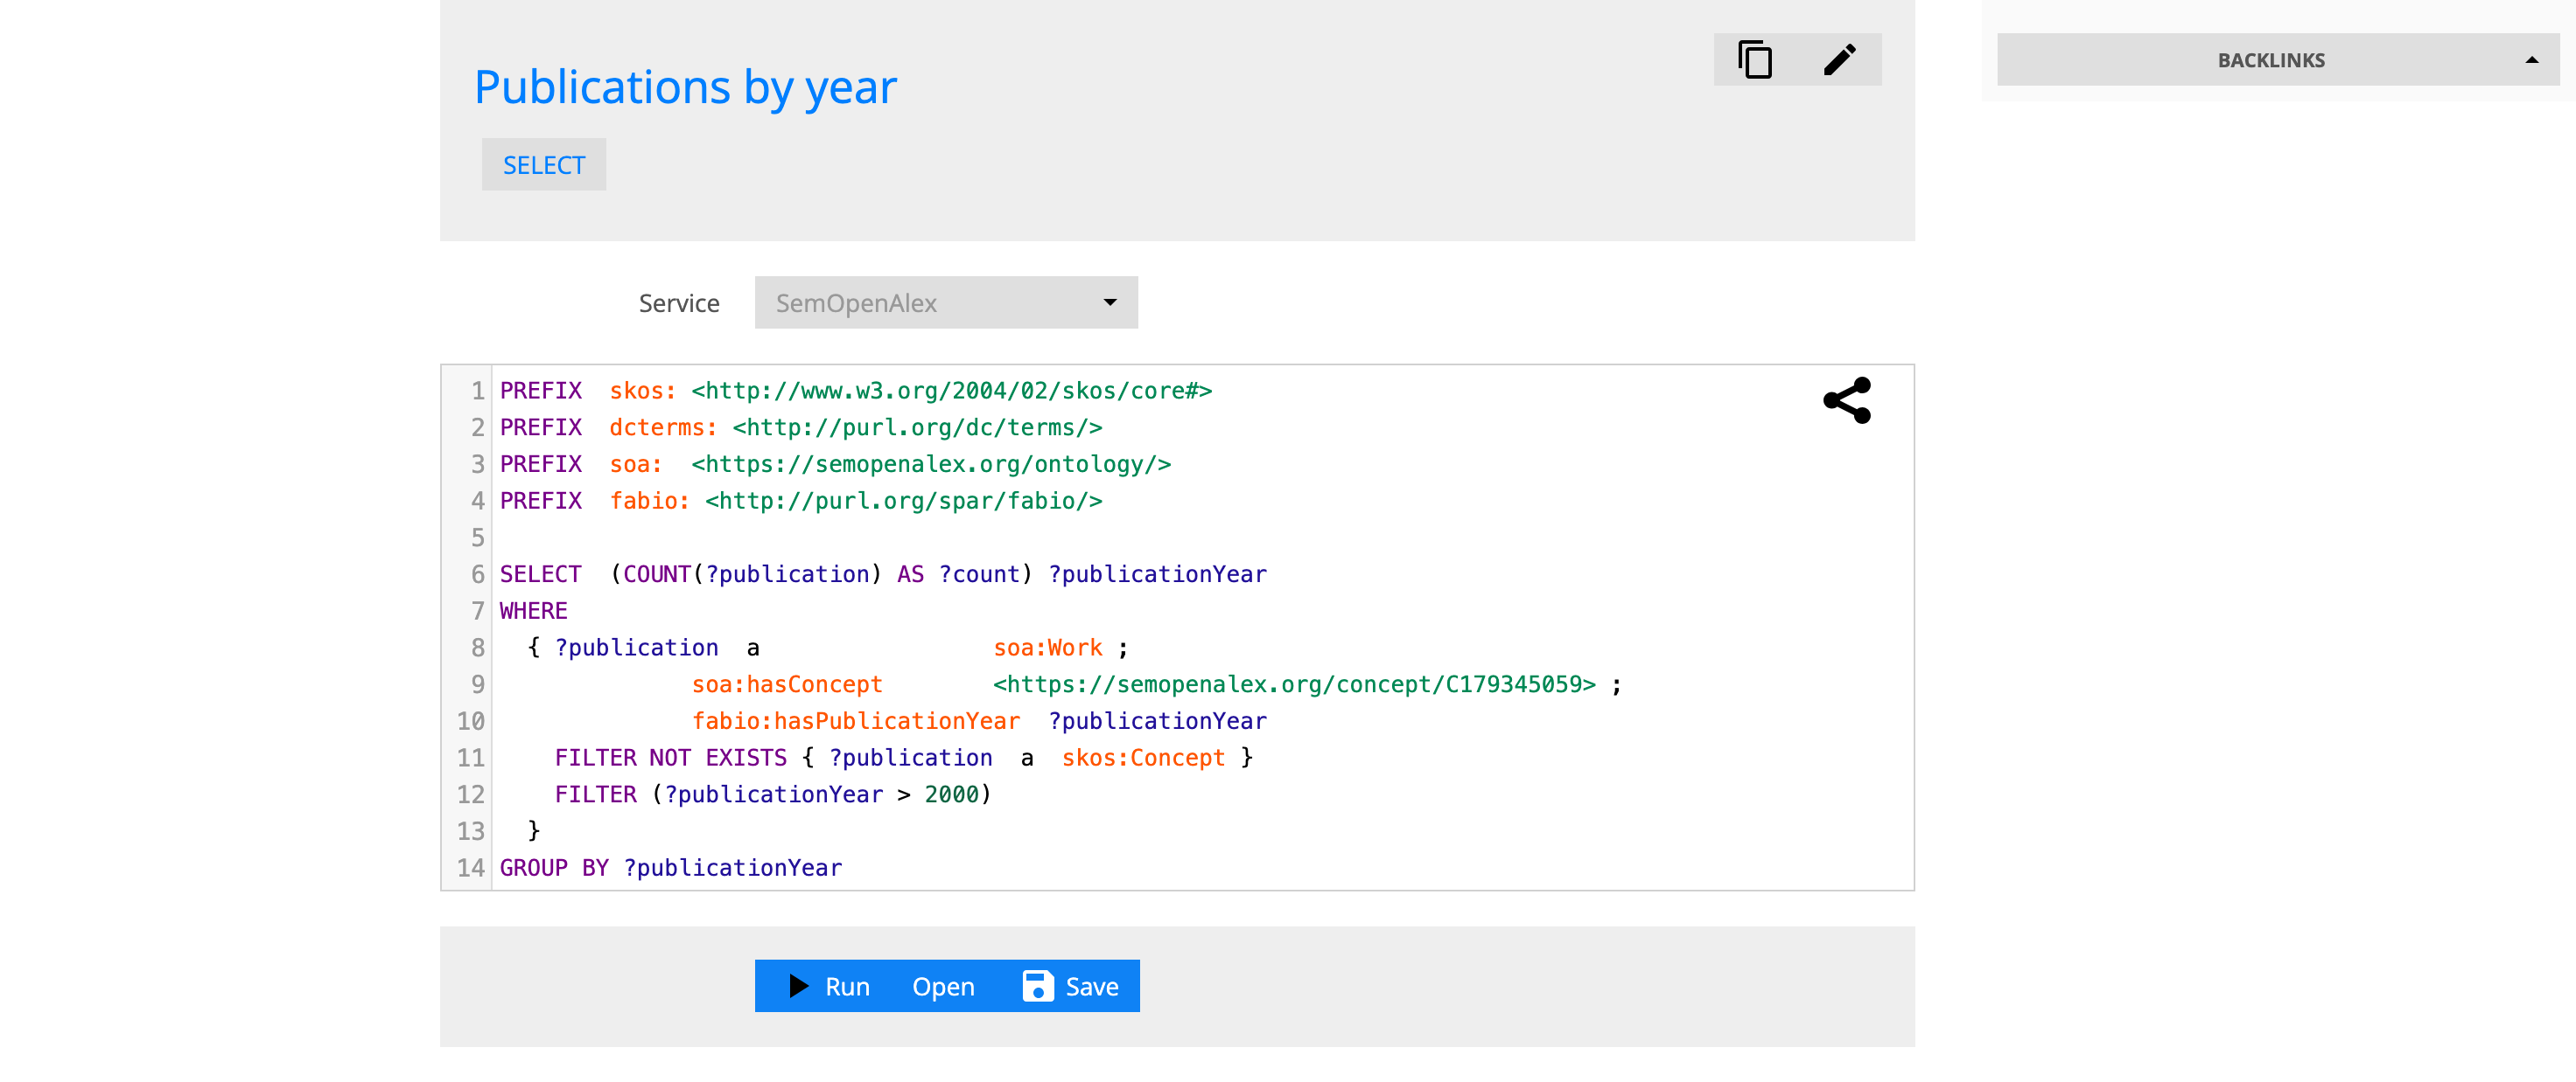
Task: Click the Backlinks panel header
Action: pos(2270,61)
